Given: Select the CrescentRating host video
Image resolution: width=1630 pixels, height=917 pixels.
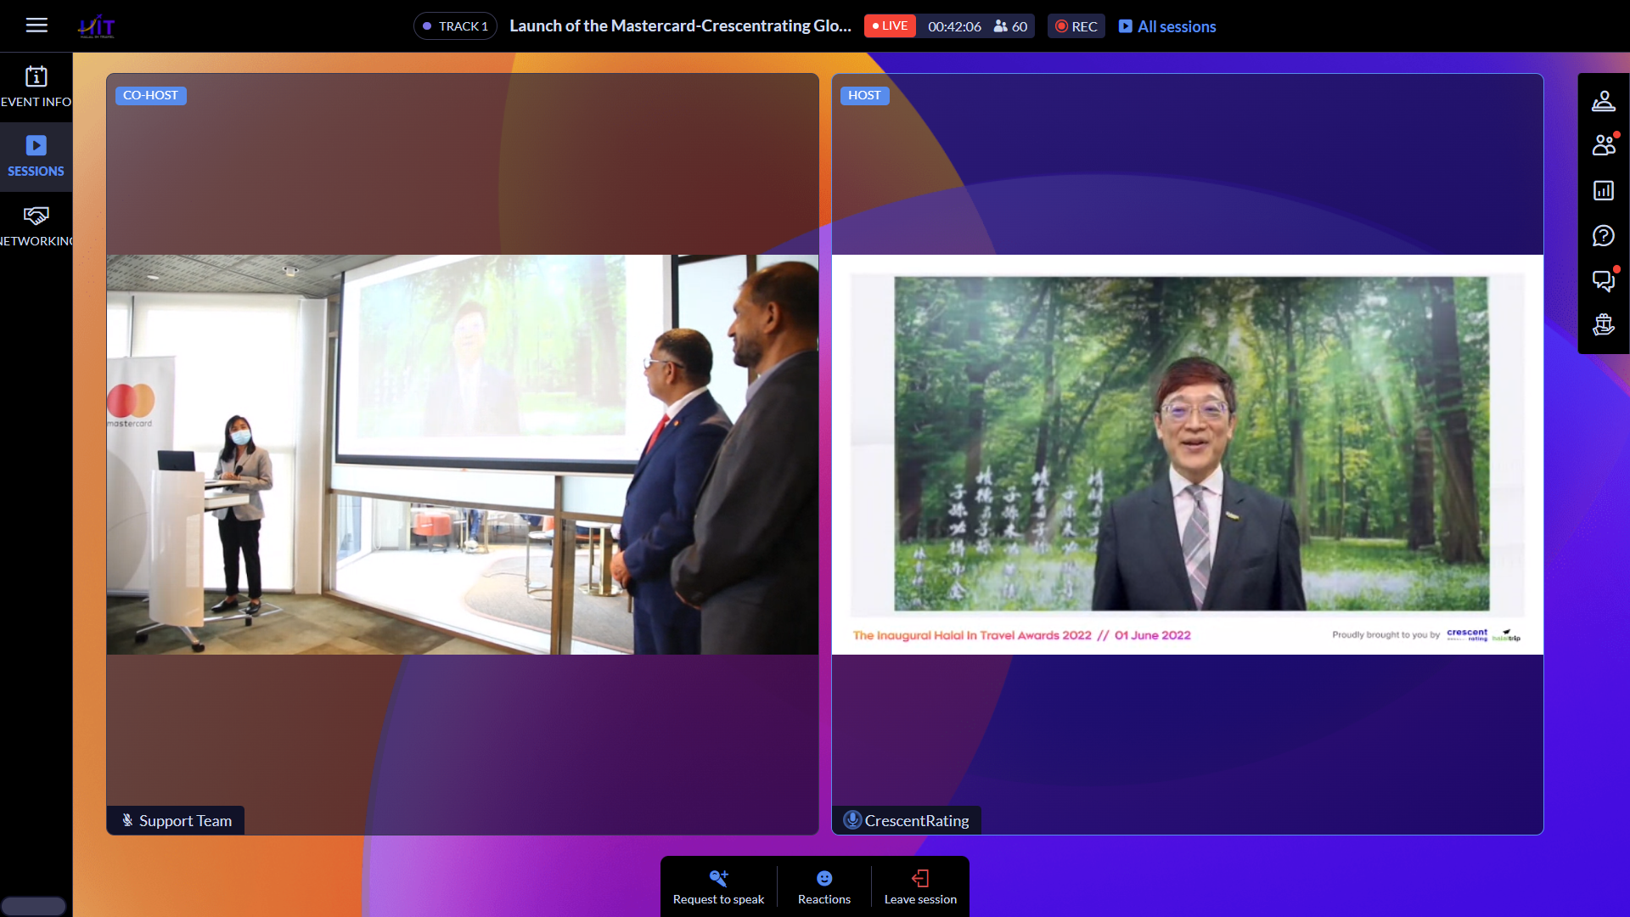Looking at the screenshot, I should [1187, 454].
